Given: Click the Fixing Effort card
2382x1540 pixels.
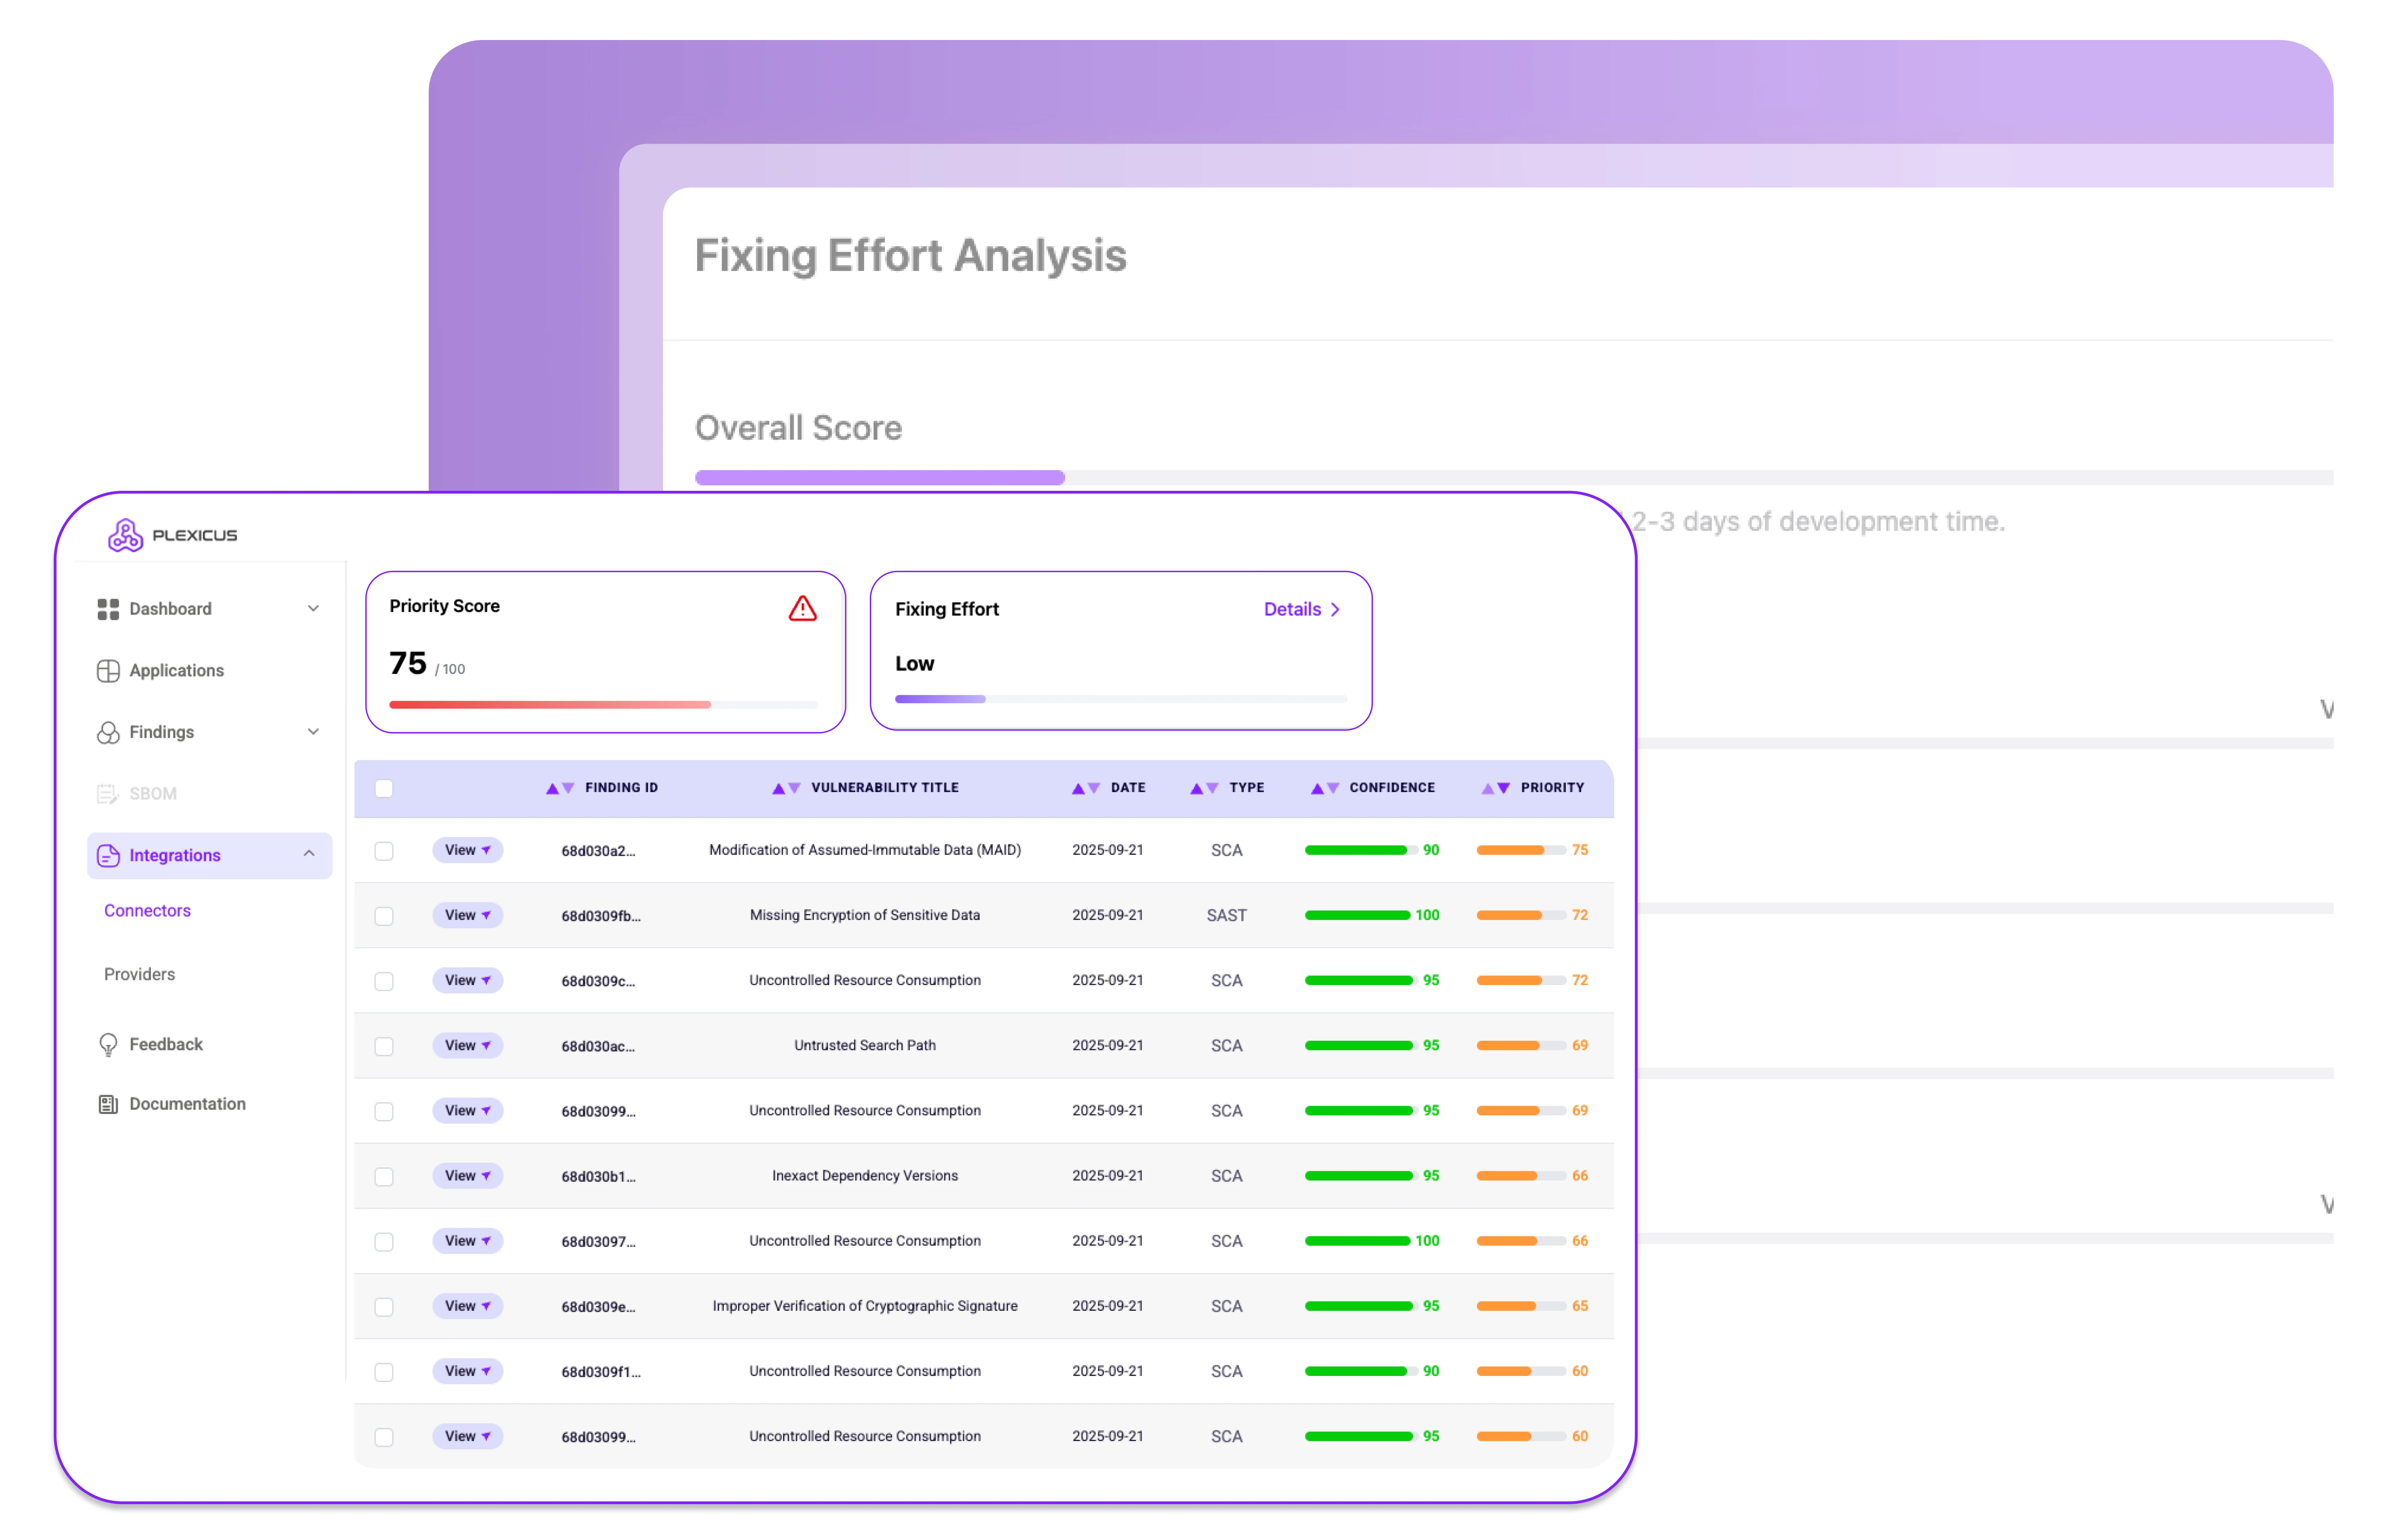Looking at the screenshot, I should (1121, 651).
